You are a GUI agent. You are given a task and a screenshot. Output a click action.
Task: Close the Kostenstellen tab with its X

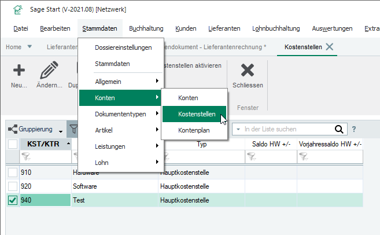[x=329, y=47]
